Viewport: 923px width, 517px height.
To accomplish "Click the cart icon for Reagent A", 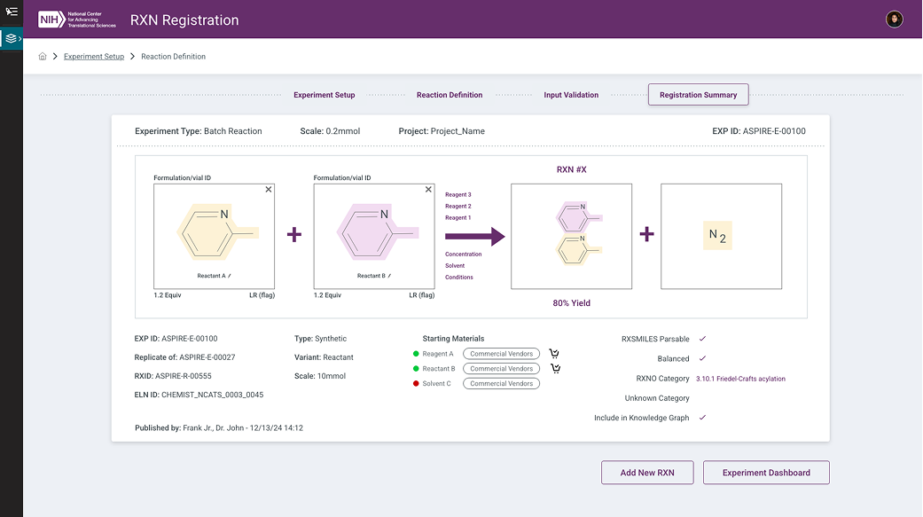I will [x=554, y=354].
